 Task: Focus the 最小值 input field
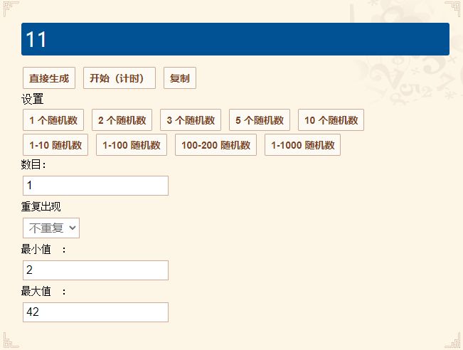(96, 270)
